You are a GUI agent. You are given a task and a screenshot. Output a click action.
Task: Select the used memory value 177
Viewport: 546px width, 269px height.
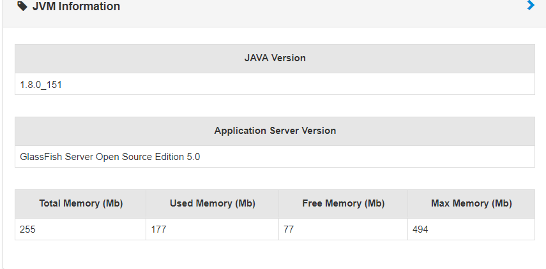click(x=158, y=229)
